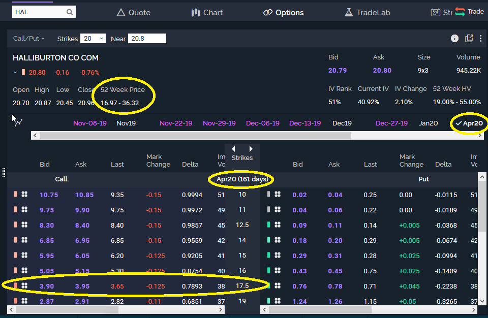Click candle icon in 15 strike call row
Viewport: 488px width, 318px height.
click(15, 255)
